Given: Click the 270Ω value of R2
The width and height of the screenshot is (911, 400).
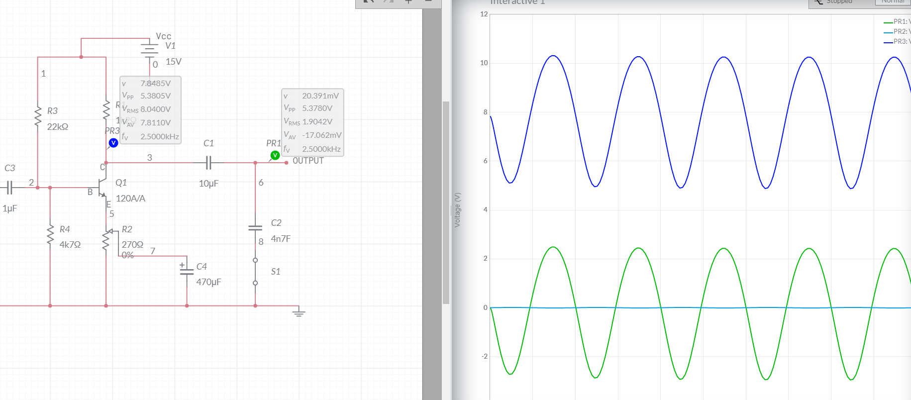Looking at the screenshot, I should tap(132, 245).
